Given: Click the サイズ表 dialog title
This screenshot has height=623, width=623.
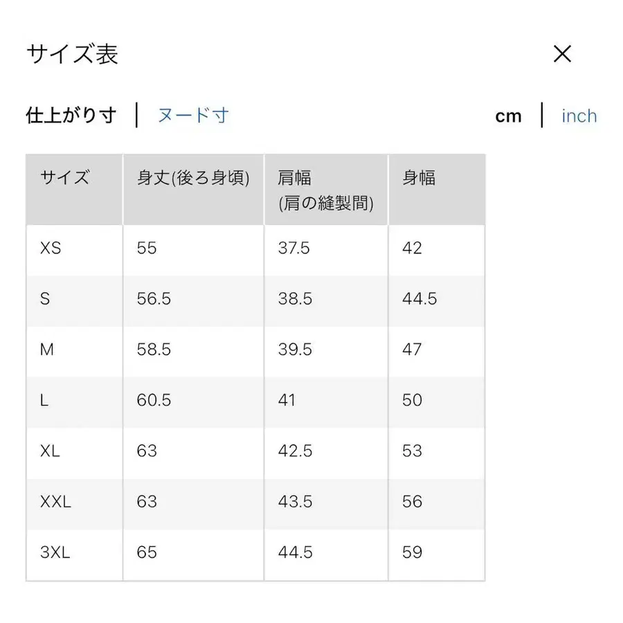Looking at the screenshot, I should (x=72, y=53).
